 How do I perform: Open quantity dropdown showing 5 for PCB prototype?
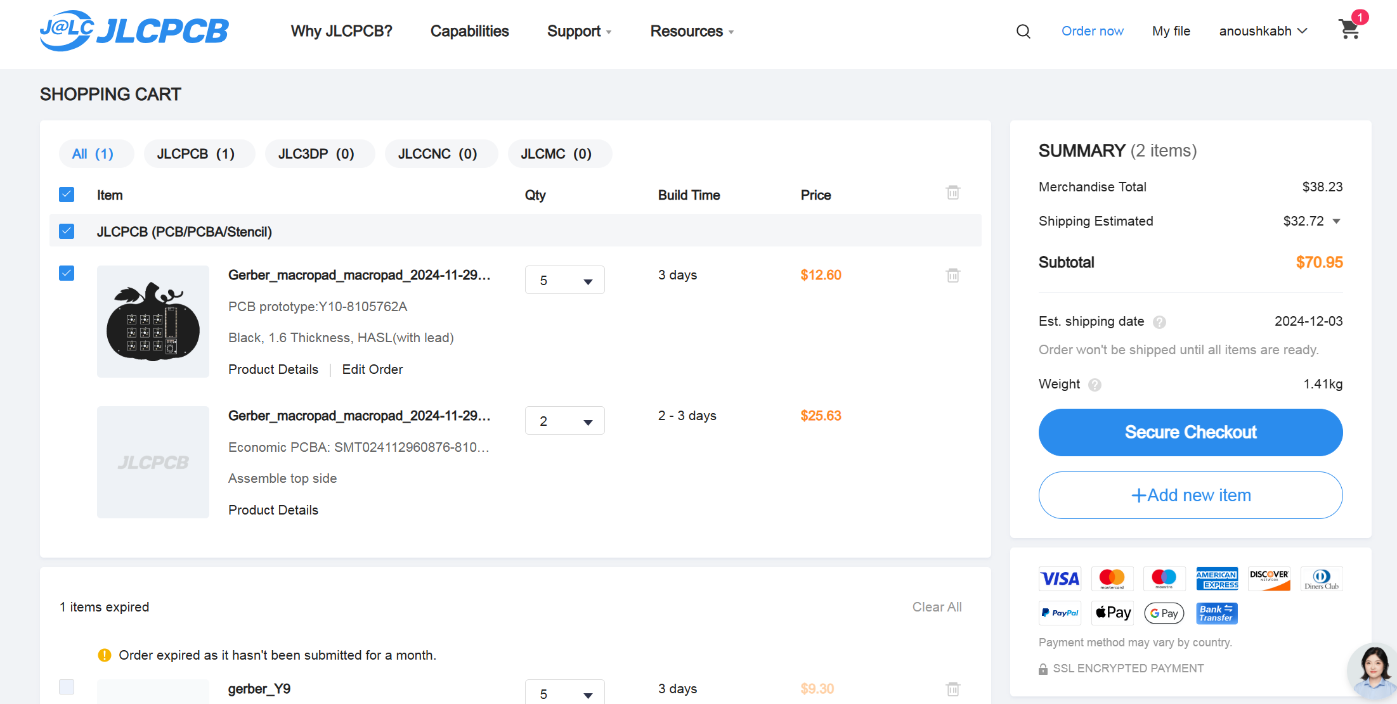pyautogui.click(x=564, y=280)
